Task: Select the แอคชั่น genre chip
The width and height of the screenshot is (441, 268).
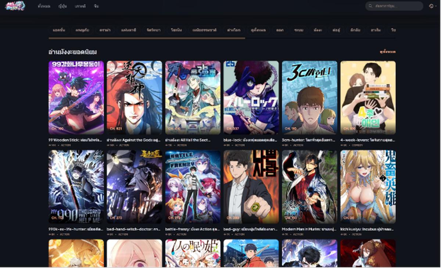Action: [59, 30]
